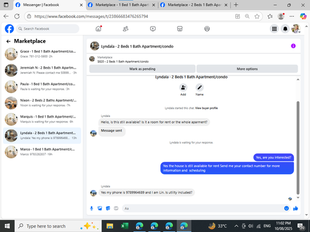Screen dimensions: 310x232
Task: Close the Marketplace 1 Bed 1 Bath tab
Action: 154,5
